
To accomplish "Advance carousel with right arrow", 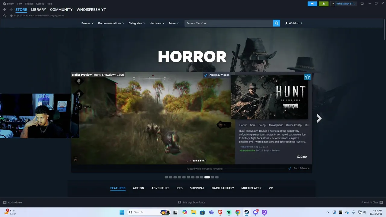I will [319, 118].
